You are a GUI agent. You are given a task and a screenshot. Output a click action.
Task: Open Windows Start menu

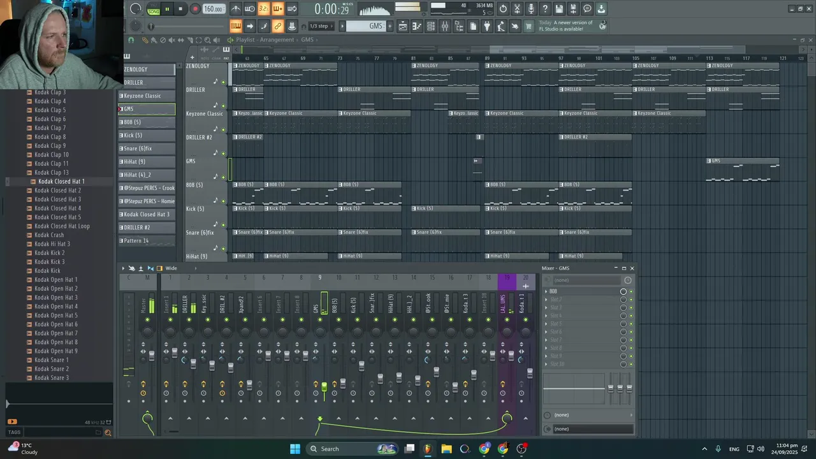[295, 449]
